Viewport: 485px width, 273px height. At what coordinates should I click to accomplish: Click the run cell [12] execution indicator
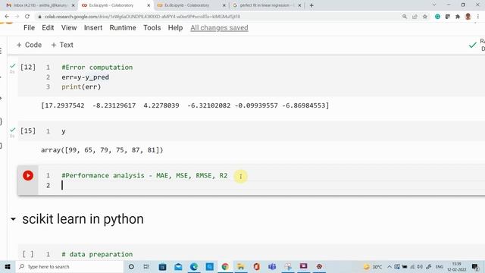click(28, 67)
